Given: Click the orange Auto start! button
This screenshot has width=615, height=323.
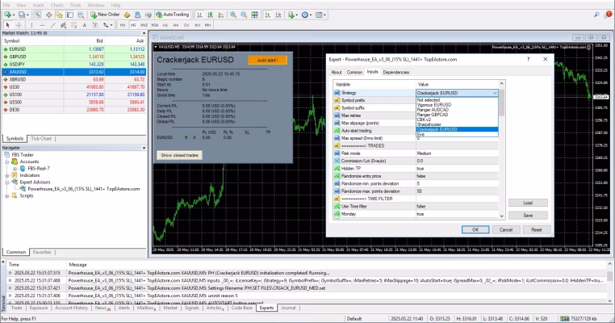Looking at the screenshot, I should [x=267, y=60].
